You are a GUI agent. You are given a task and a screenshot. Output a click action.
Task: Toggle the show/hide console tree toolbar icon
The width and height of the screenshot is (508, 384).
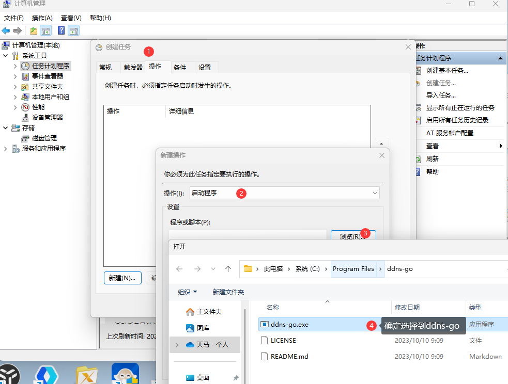click(46, 31)
